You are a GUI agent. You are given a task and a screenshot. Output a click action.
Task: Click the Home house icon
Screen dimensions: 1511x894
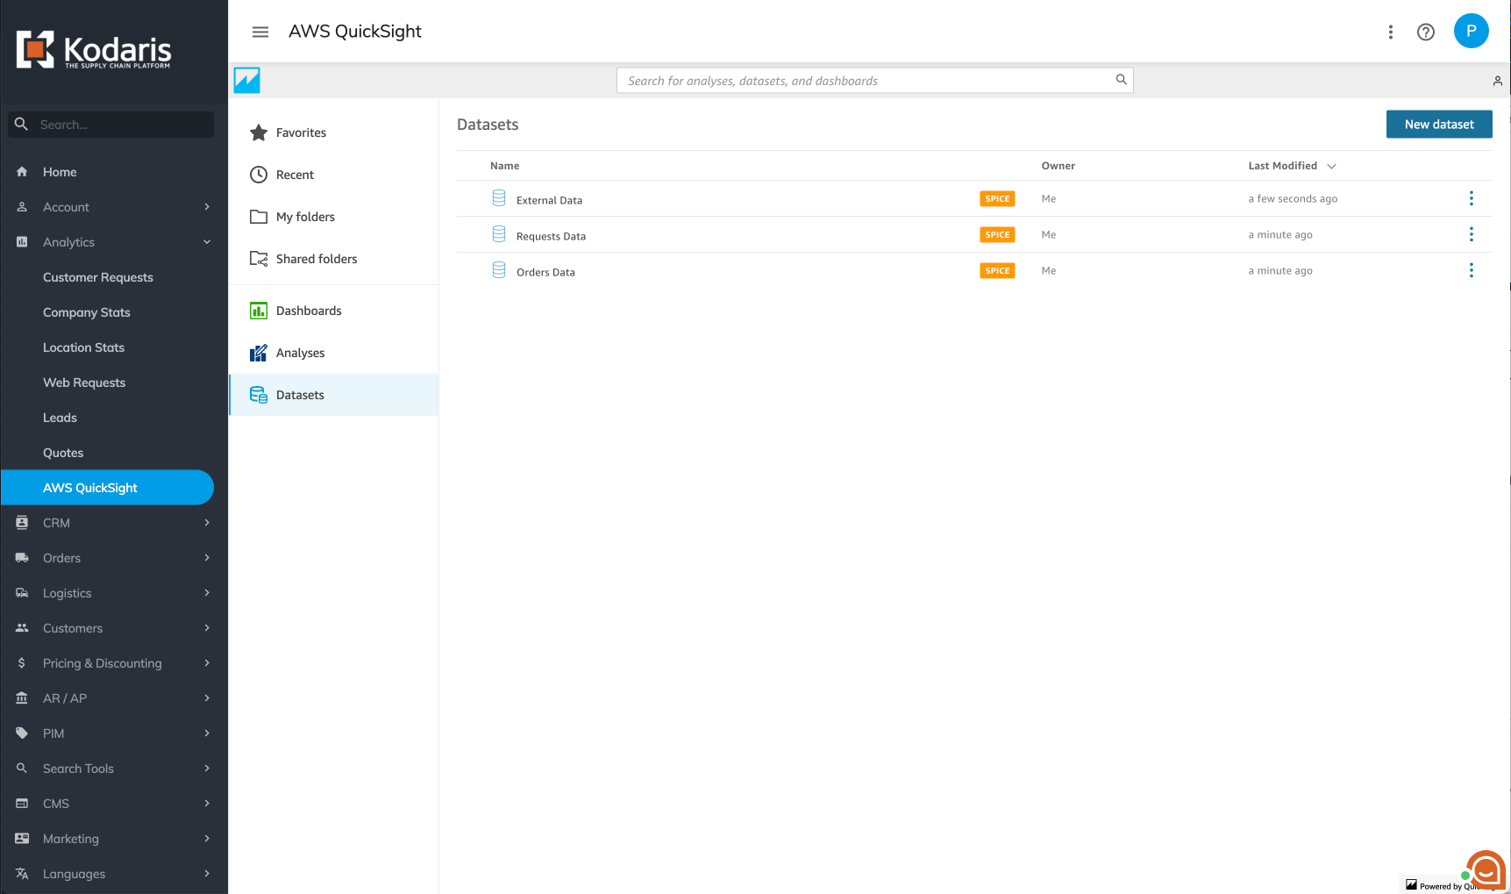click(x=22, y=172)
